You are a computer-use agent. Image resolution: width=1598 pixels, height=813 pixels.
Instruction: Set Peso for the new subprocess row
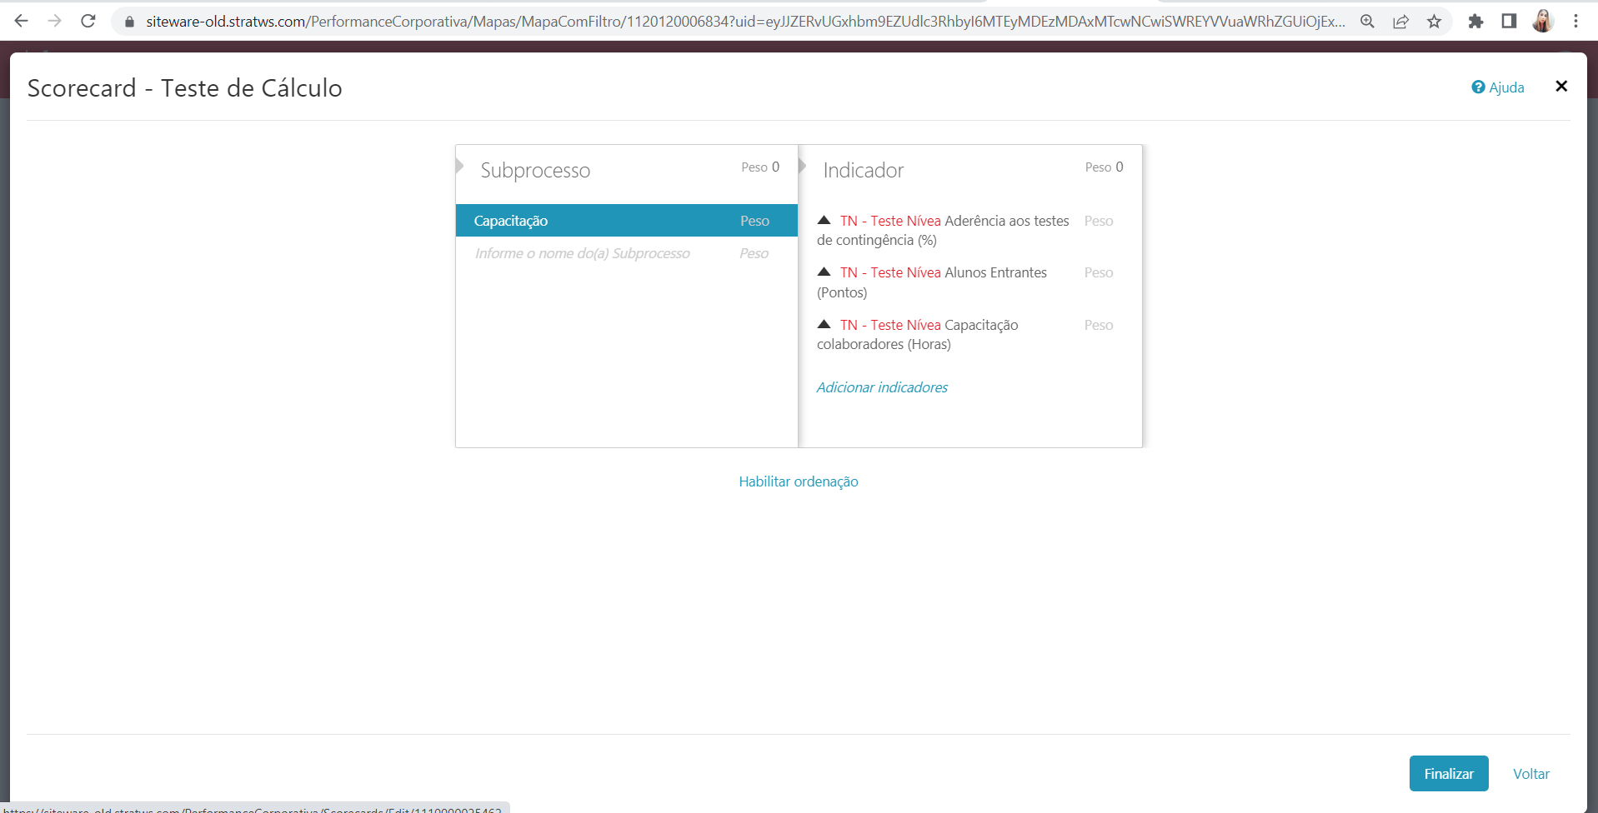754,253
